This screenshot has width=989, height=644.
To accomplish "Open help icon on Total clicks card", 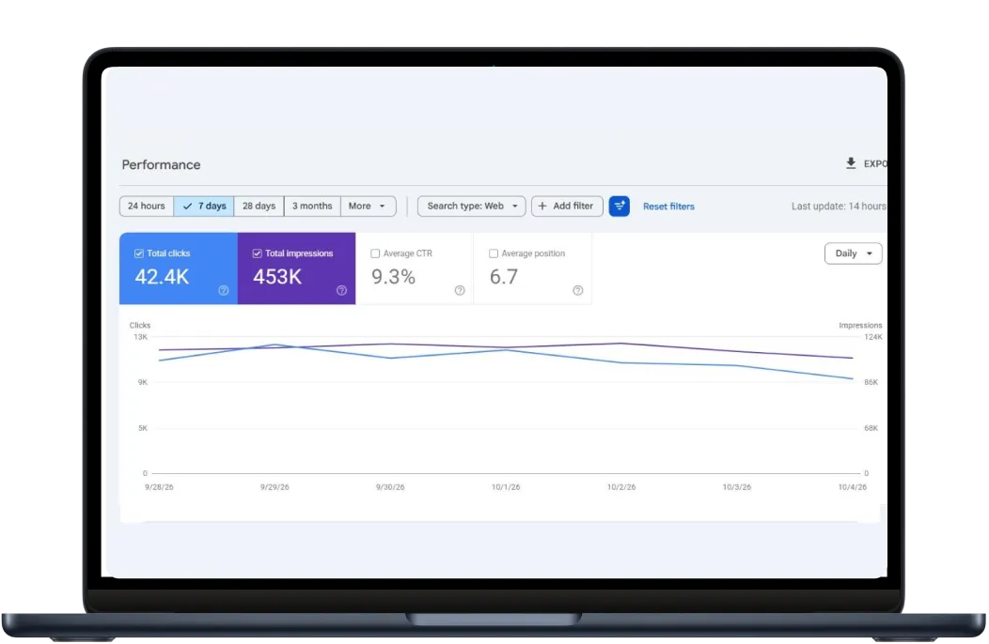I will point(224,290).
